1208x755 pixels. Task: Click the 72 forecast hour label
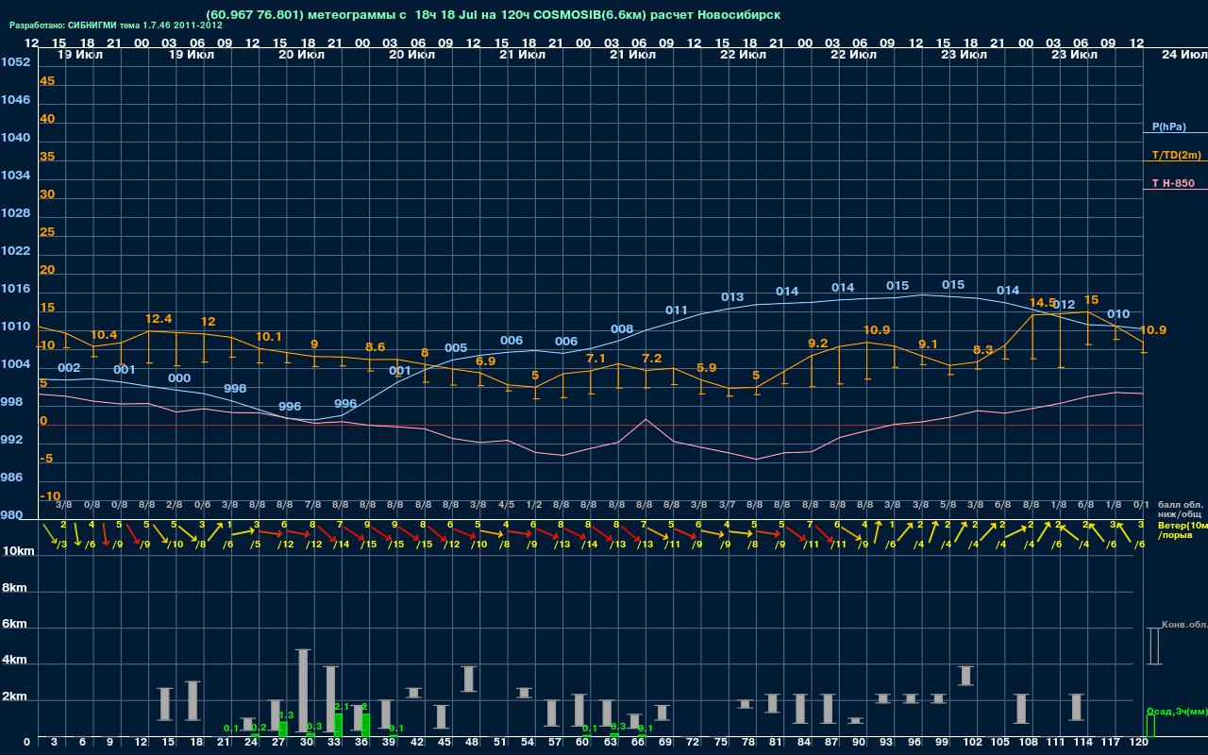coord(694,743)
